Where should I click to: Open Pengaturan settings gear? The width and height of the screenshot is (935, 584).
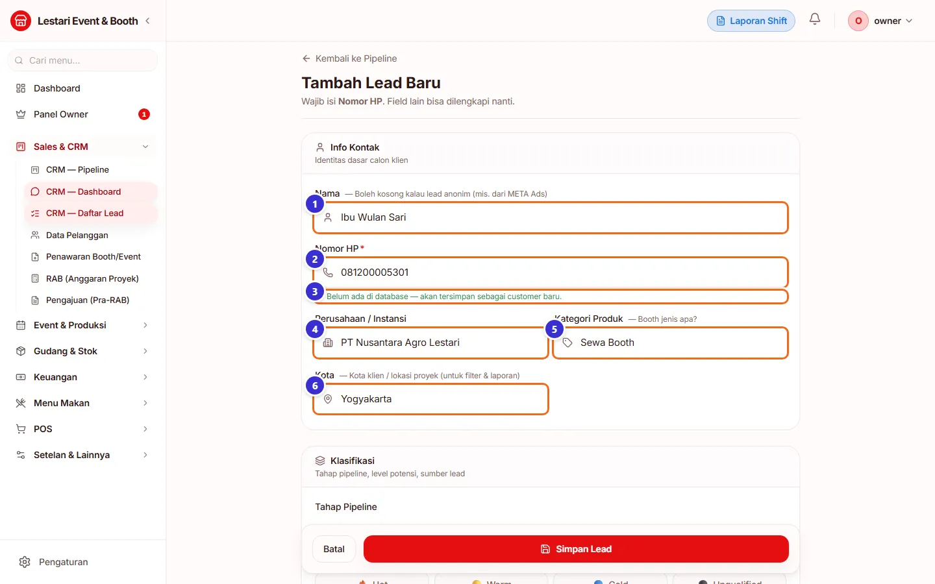click(25, 562)
